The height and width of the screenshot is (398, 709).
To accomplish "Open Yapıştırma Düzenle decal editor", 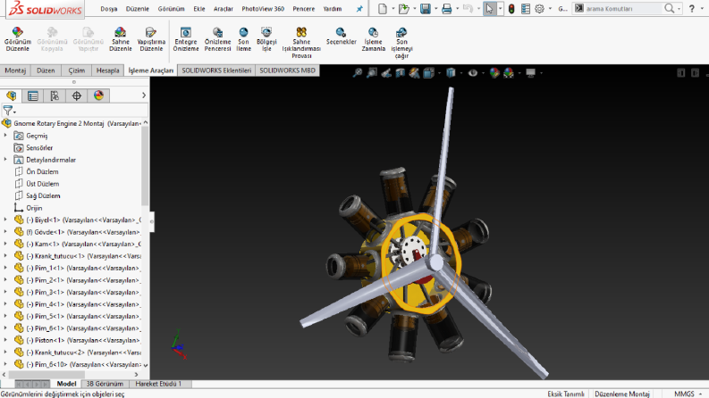I will pos(151,38).
